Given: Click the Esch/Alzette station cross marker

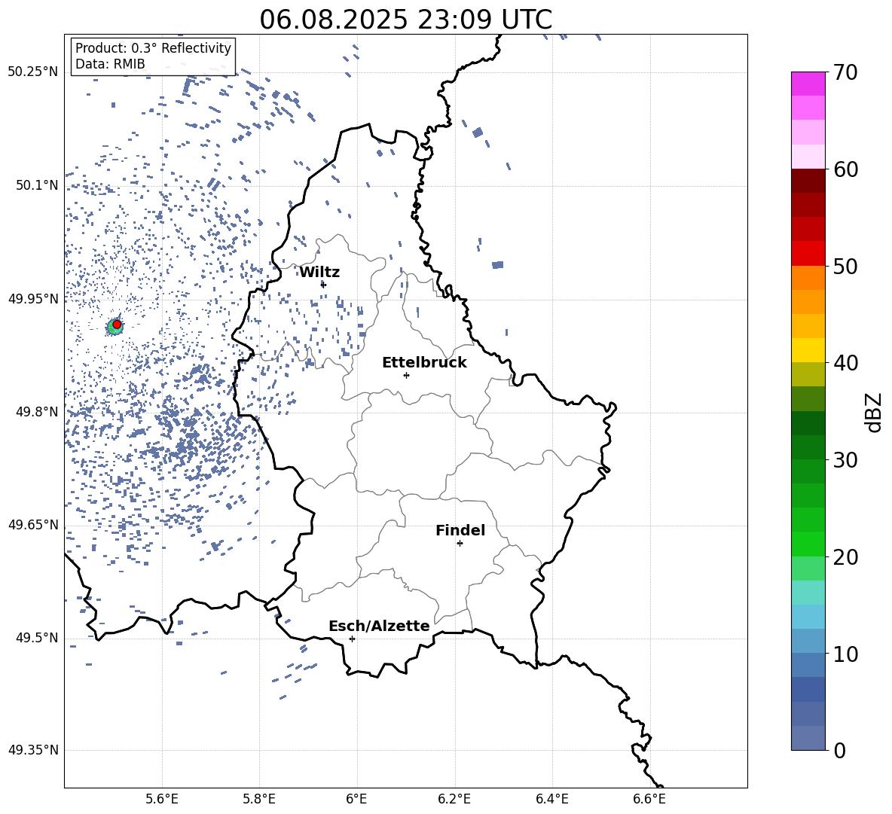Looking at the screenshot, I should tap(352, 639).
